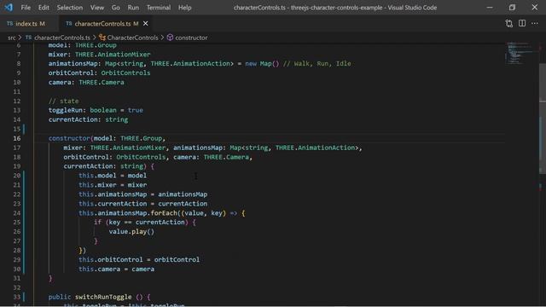Click the constructor symbol icon in breadcrumb
Image resolution: width=546 pixels, height=307 pixels.
coord(170,38)
